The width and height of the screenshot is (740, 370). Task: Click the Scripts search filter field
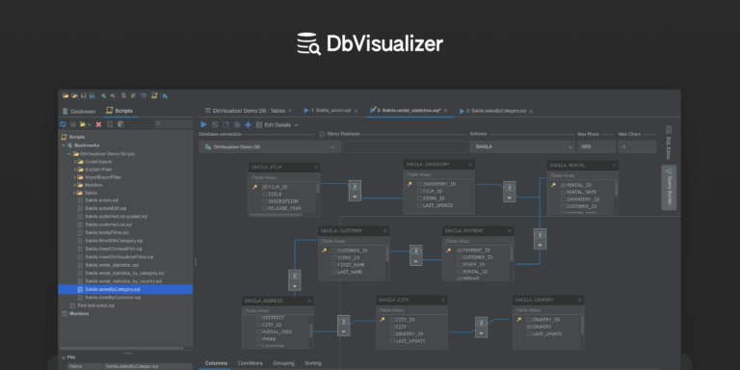click(173, 124)
